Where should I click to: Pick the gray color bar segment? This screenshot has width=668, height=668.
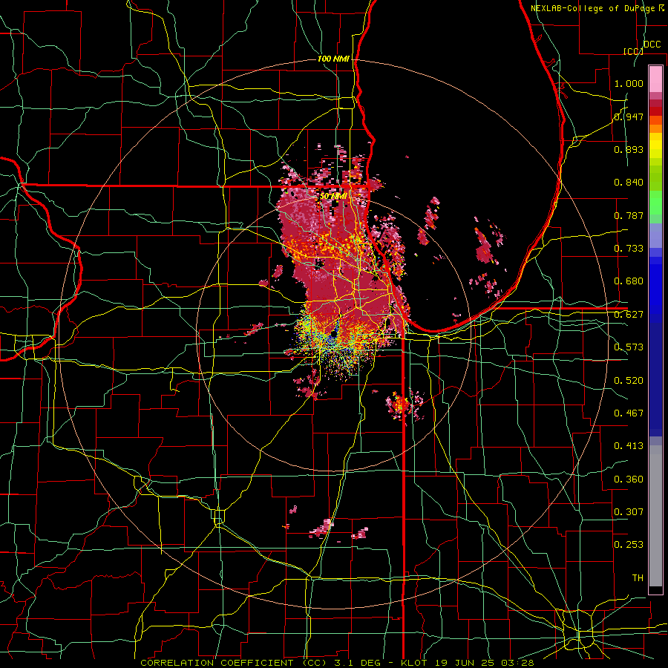coord(655,516)
